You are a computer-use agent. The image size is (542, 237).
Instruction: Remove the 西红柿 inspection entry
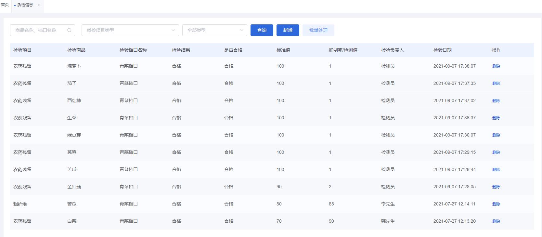tap(496, 100)
